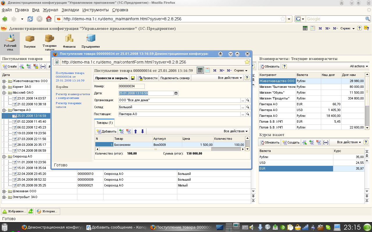This screenshot has width=372, height=232.
Task: Expand the Корнет ЗАО tree node
Action: tap(4, 87)
